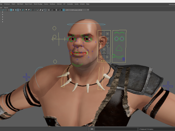Toggle depth of field icon
The height and width of the screenshot is (131, 175).
33,10
